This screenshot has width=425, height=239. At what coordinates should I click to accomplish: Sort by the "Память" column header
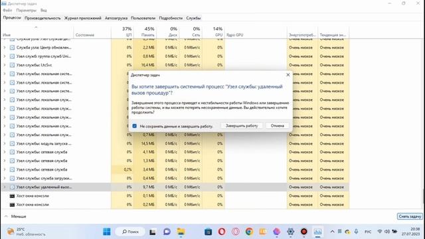145,32
